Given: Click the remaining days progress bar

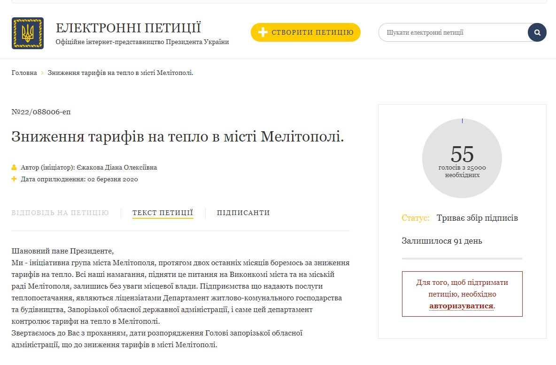Looking at the screenshot, I should [462, 258].
